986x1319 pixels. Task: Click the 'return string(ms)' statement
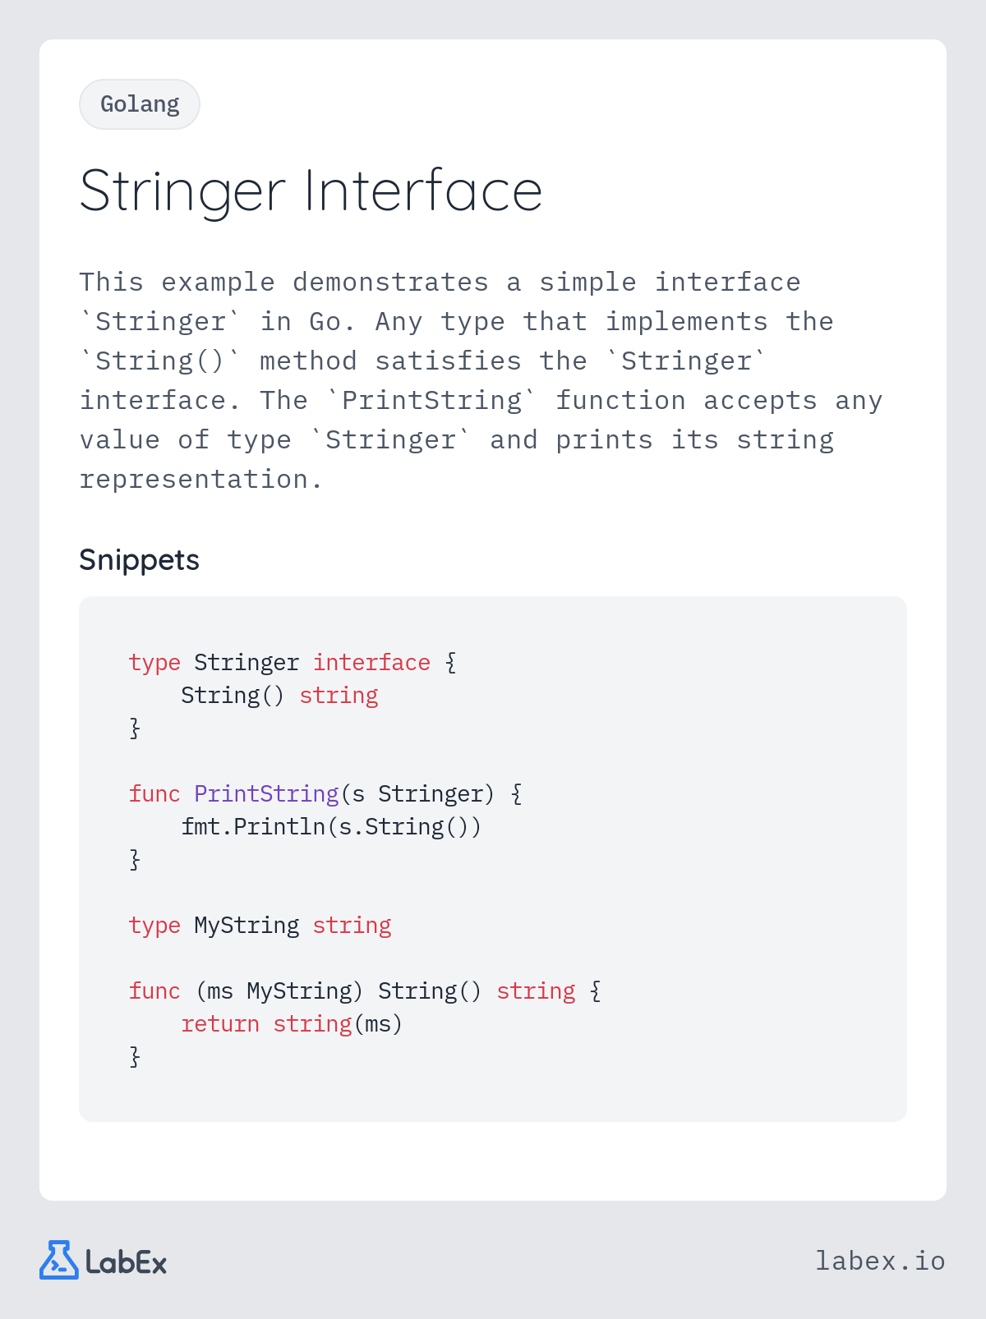[292, 1024]
